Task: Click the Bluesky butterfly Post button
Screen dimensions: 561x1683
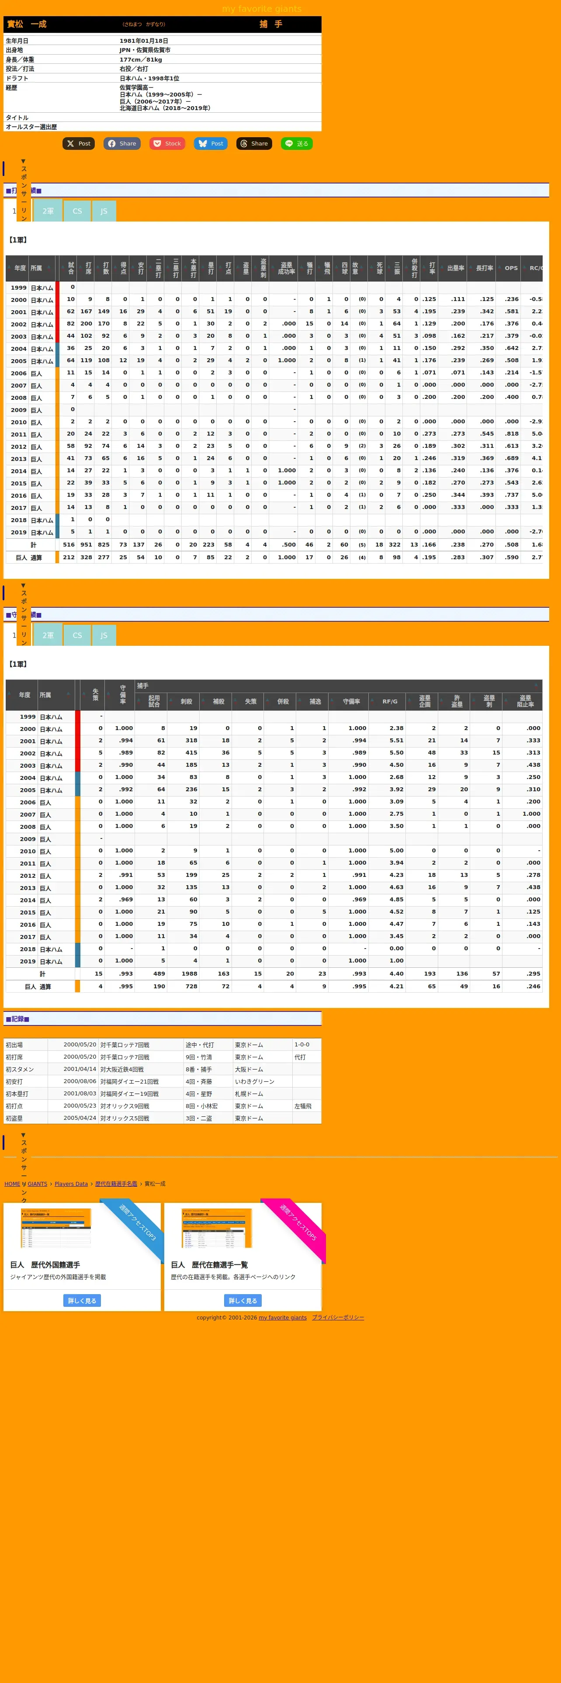Action: point(210,144)
